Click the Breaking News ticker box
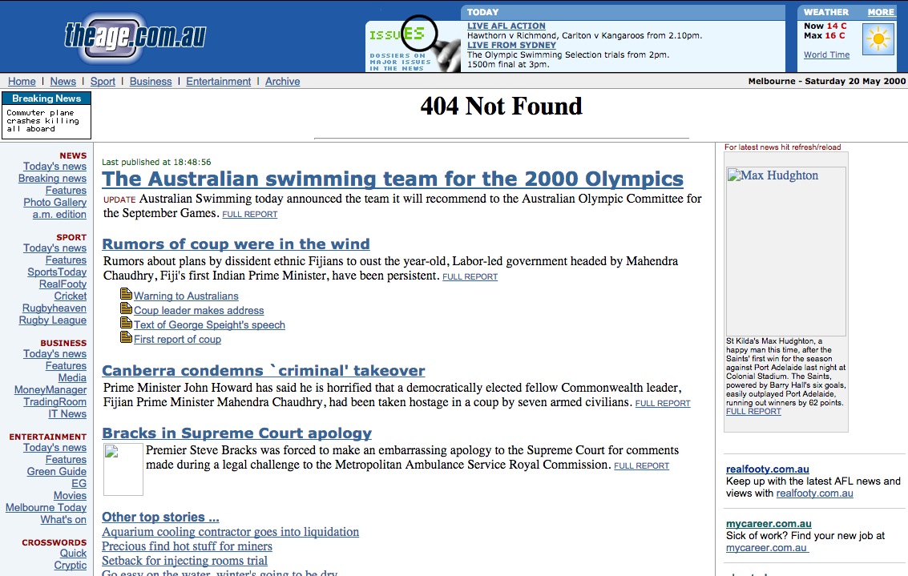 [x=46, y=115]
